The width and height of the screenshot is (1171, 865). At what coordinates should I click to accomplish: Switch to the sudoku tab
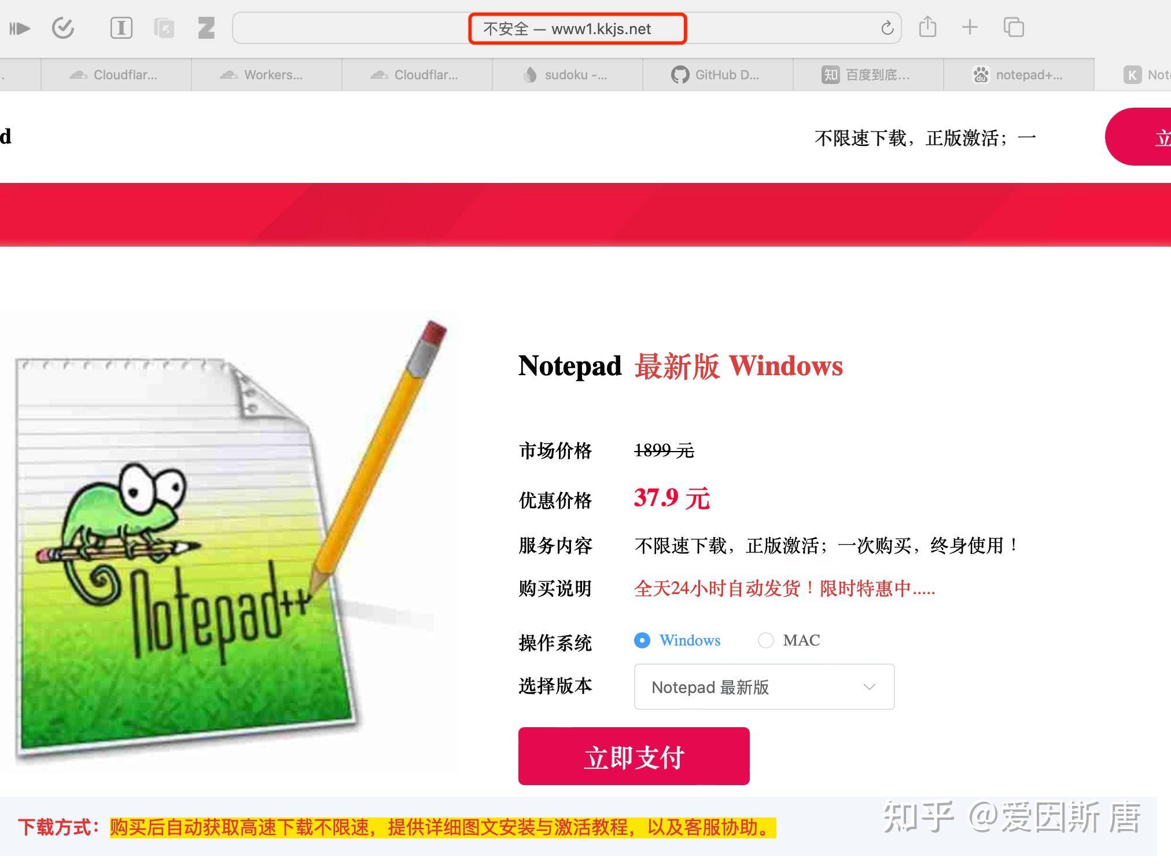coord(567,75)
